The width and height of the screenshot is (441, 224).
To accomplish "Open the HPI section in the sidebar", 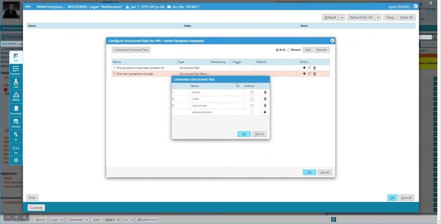I will [x=16, y=57].
